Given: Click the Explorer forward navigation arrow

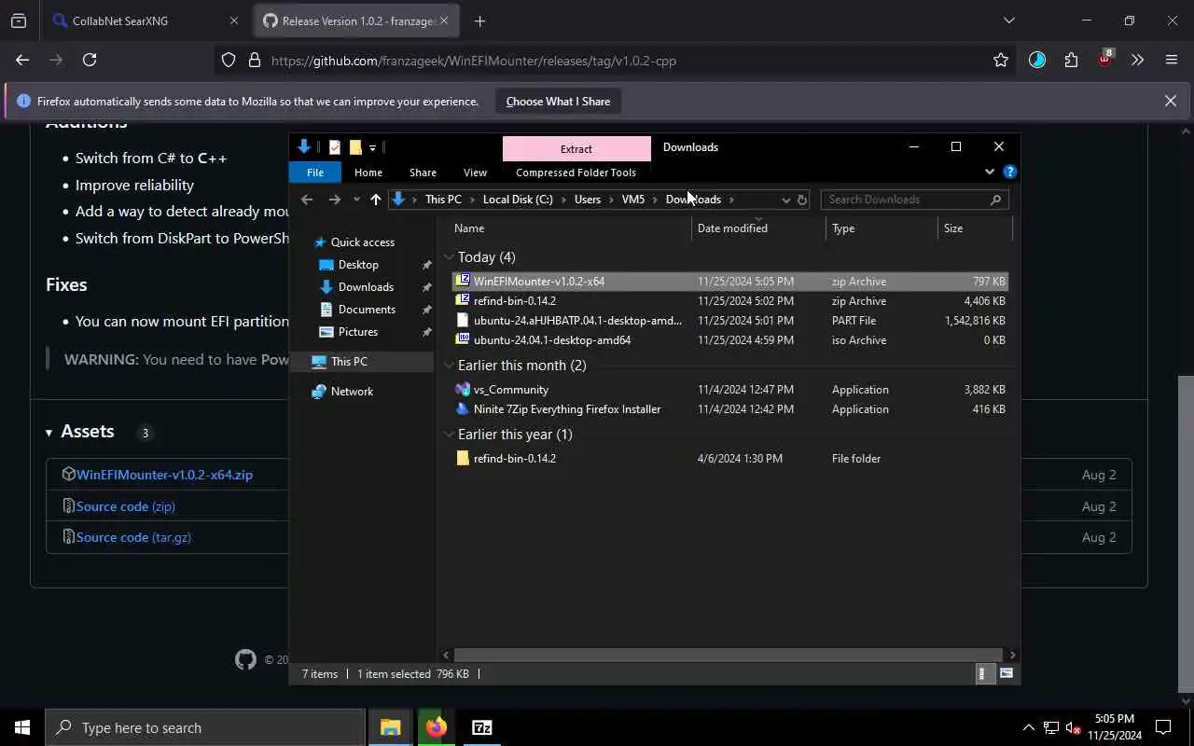Looking at the screenshot, I should pyautogui.click(x=335, y=200).
